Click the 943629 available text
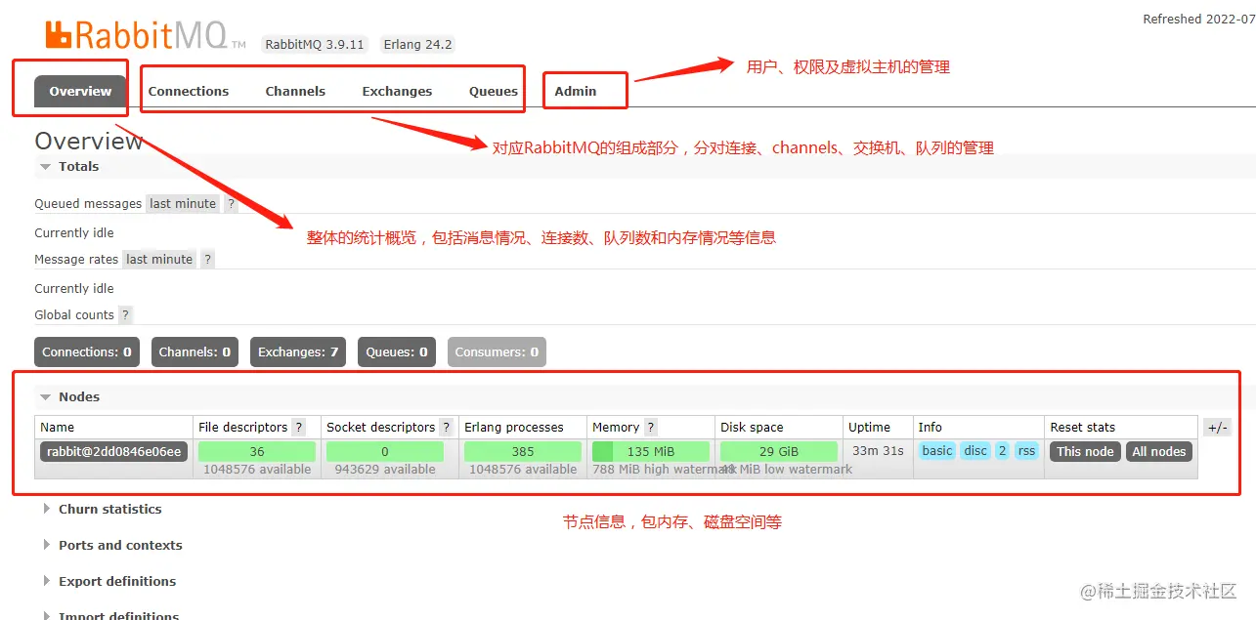The image size is (1256, 620). tap(385, 470)
